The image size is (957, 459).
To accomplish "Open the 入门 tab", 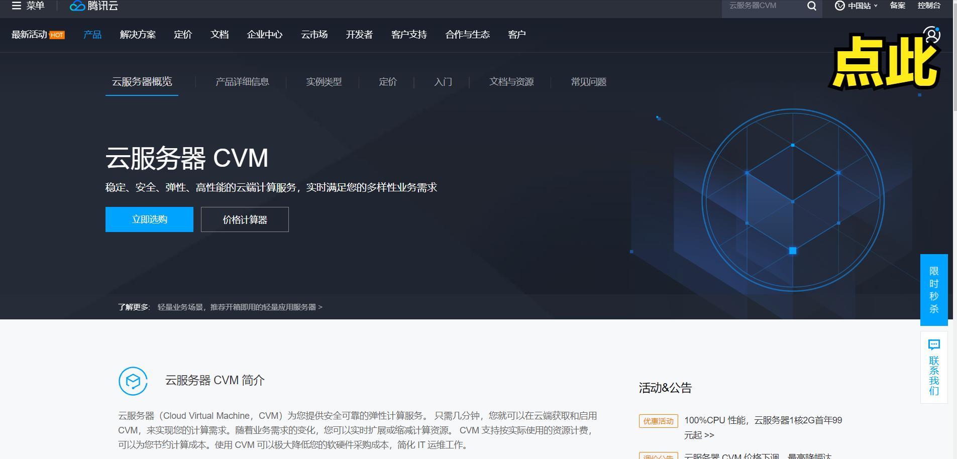I will point(443,82).
